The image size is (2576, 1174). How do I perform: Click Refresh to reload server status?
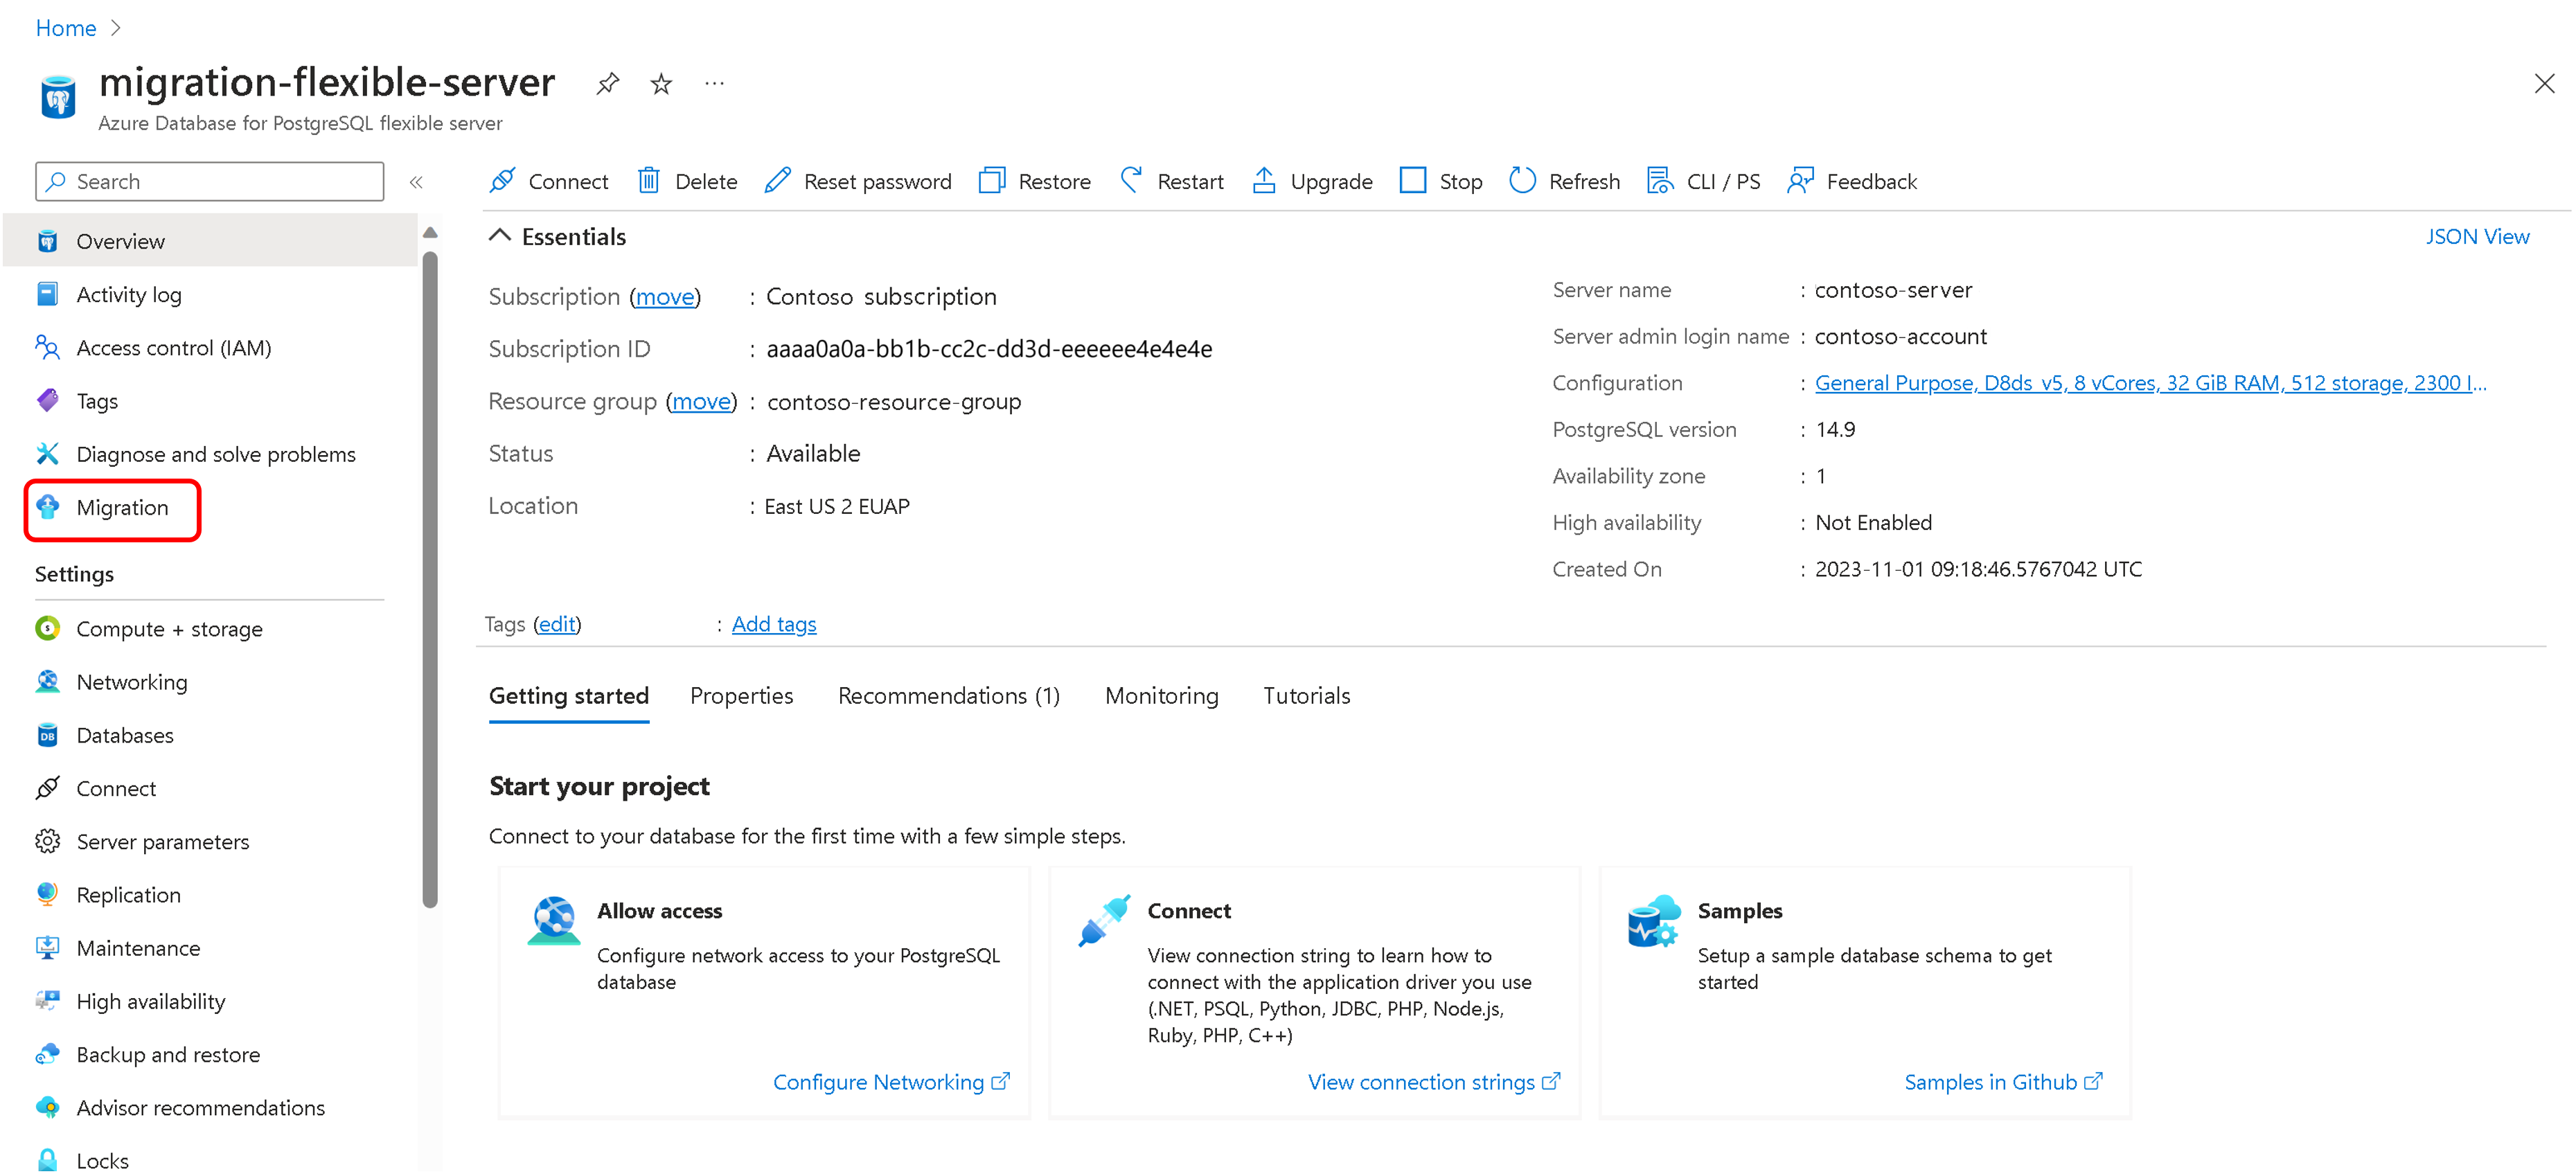pyautogui.click(x=1563, y=181)
